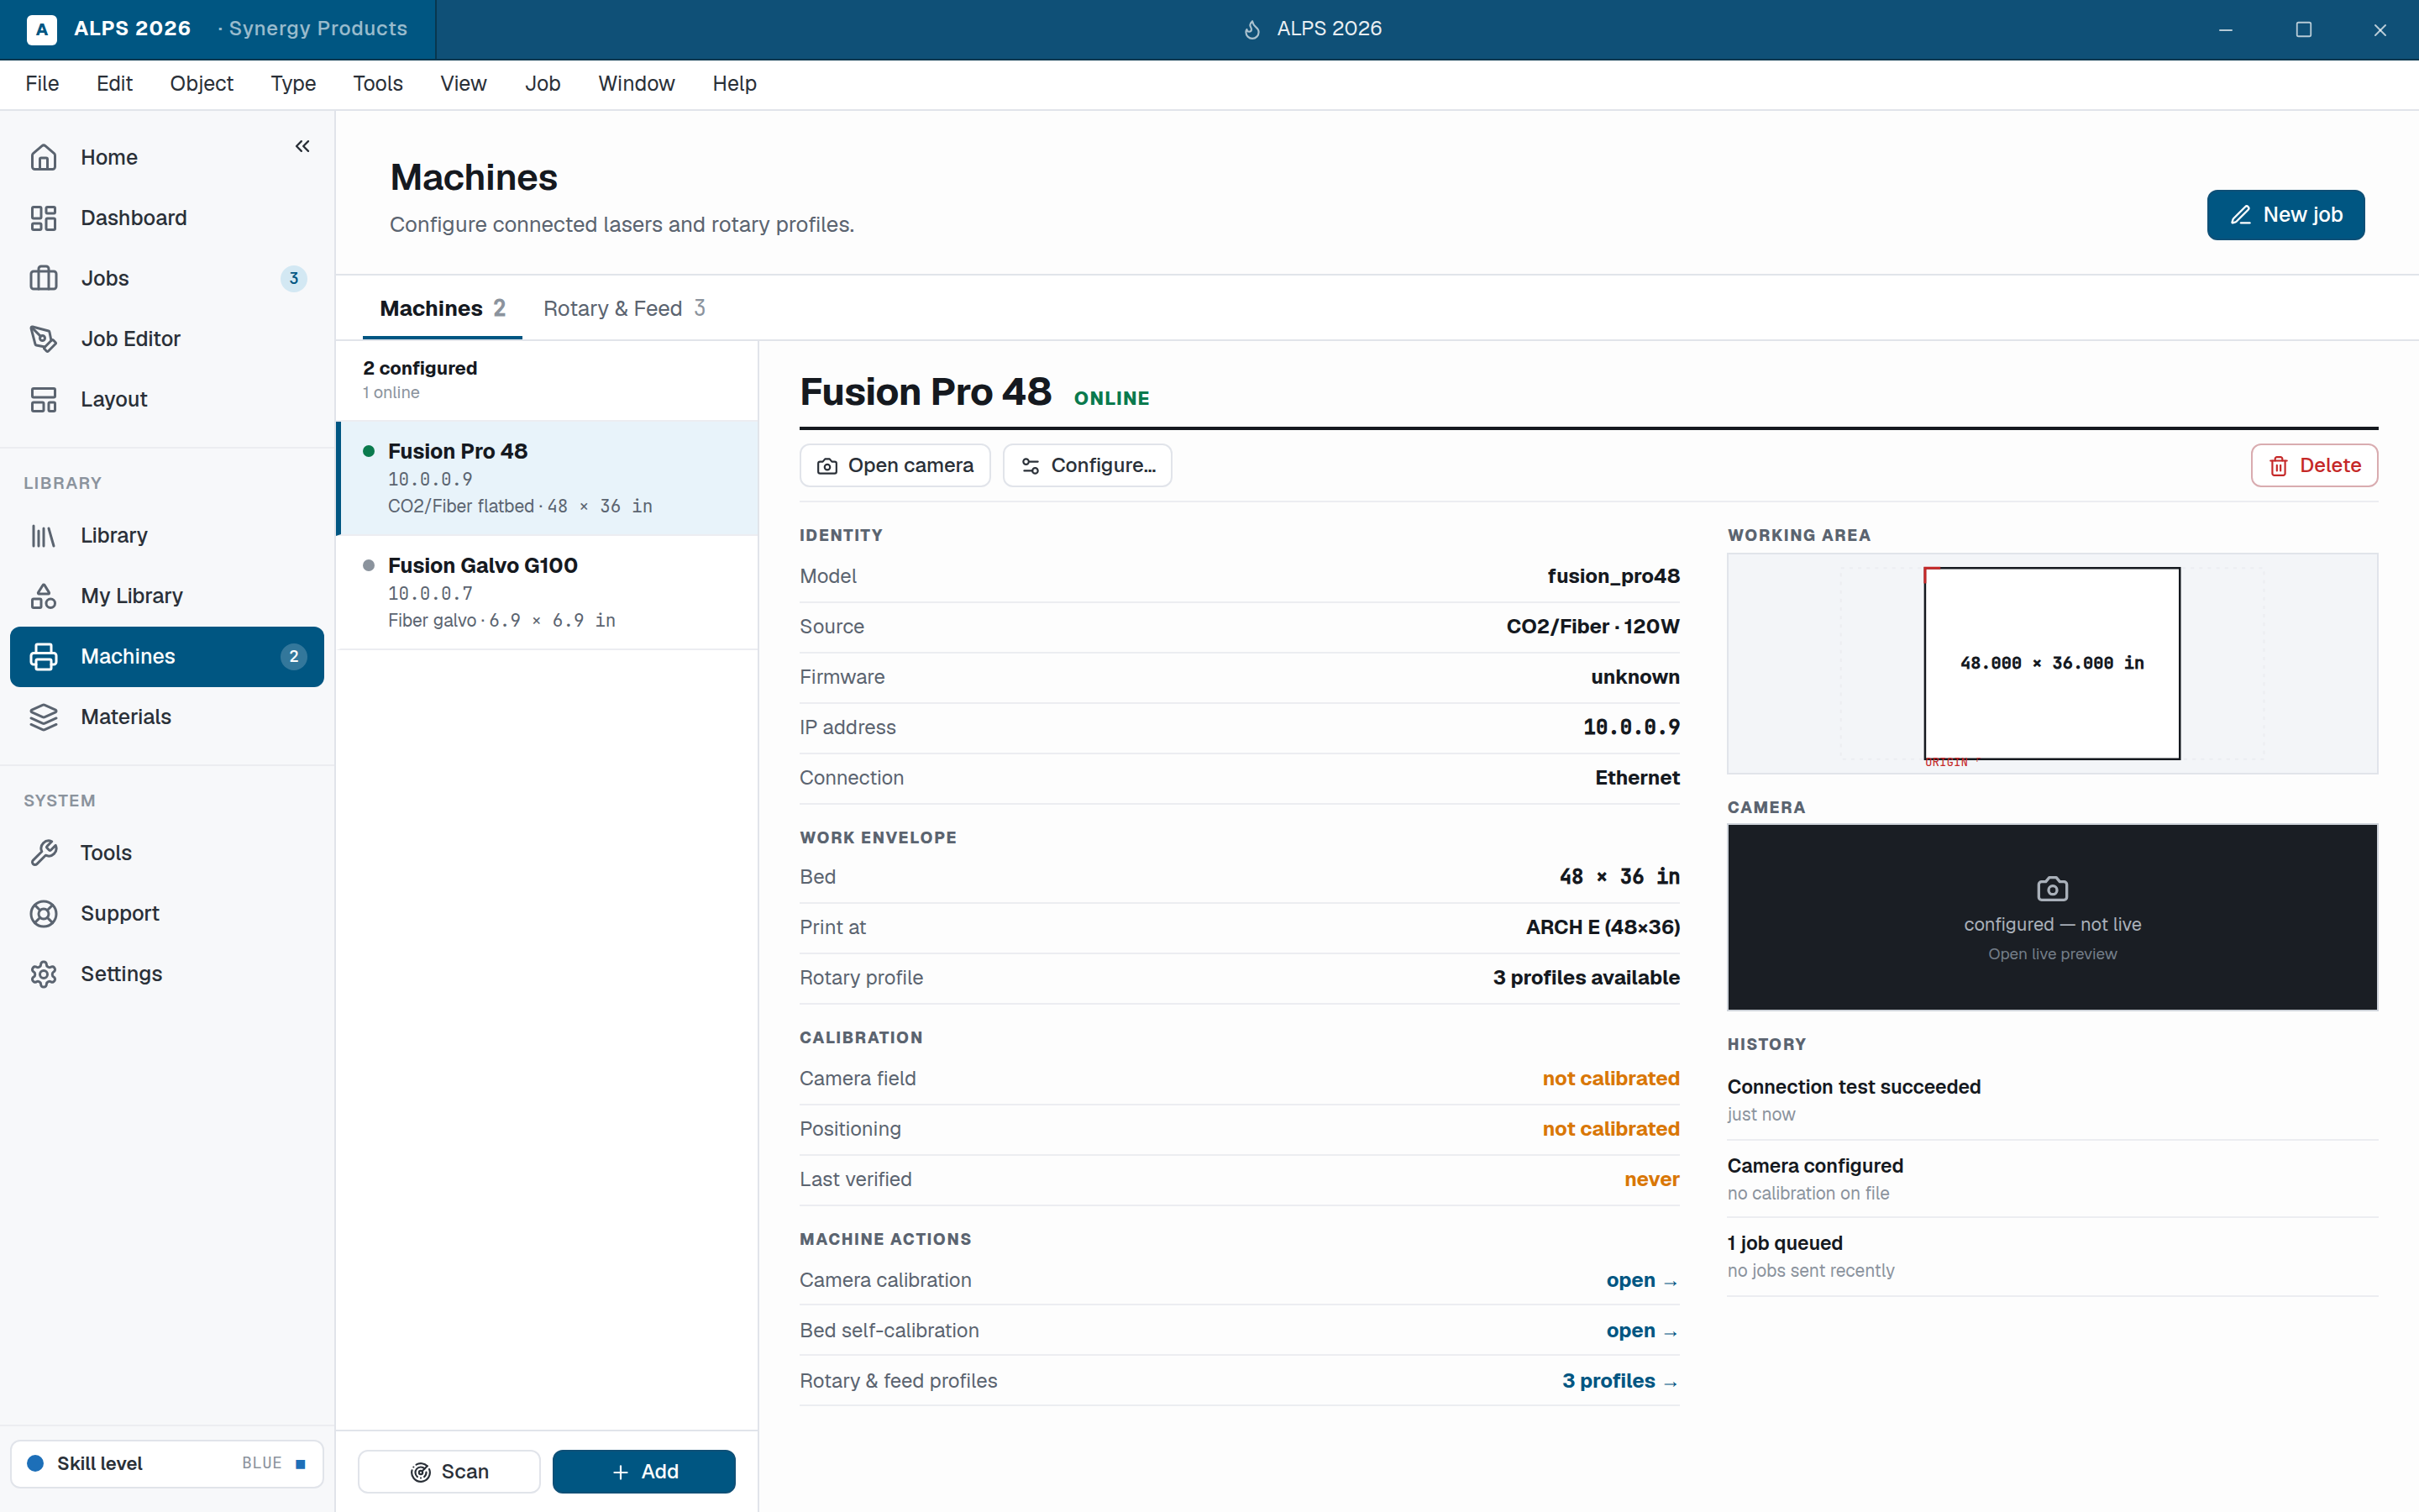2419x1512 pixels.
Task: Click the working area 48 × 36 preview
Action: [x=2052, y=663]
